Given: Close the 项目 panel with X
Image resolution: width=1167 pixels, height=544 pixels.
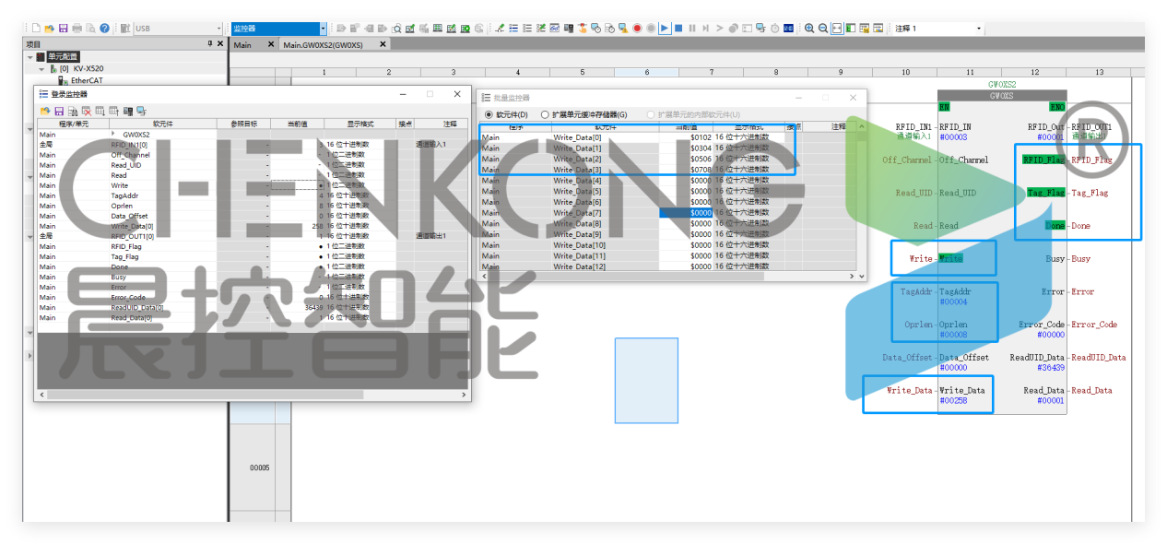Looking at the screenshot, I should [x=220, y=43].
